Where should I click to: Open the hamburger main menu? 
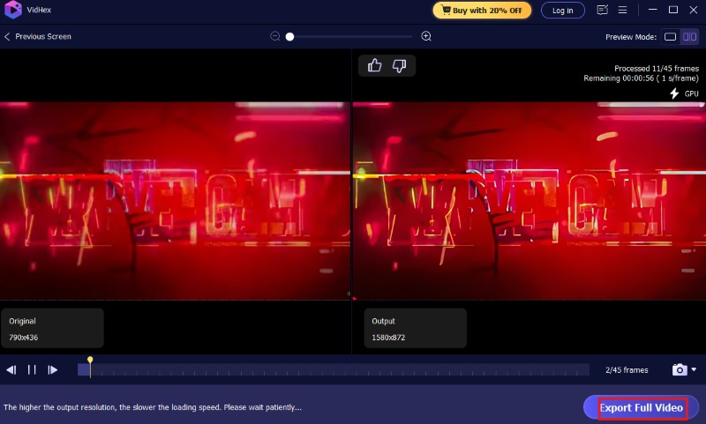[x=623, y=11]
